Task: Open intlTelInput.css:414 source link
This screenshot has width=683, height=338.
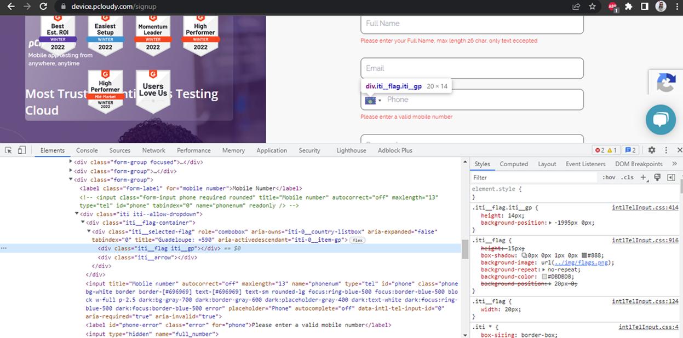Action: click(x=645, y=207)
